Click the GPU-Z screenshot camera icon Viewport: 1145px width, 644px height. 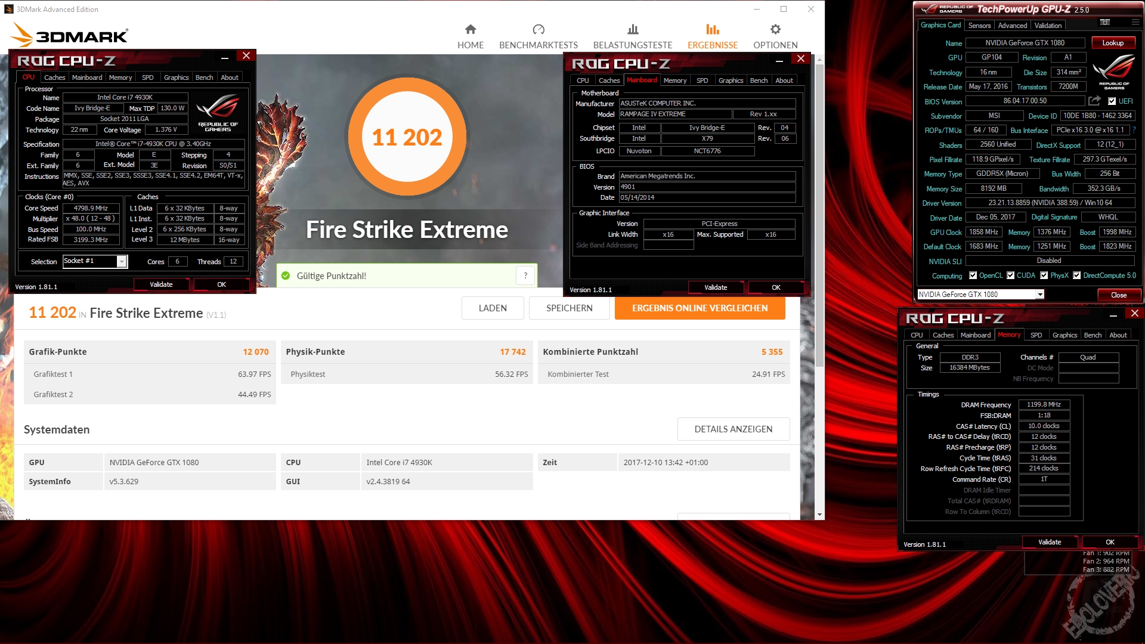[x=1105, y=22]
